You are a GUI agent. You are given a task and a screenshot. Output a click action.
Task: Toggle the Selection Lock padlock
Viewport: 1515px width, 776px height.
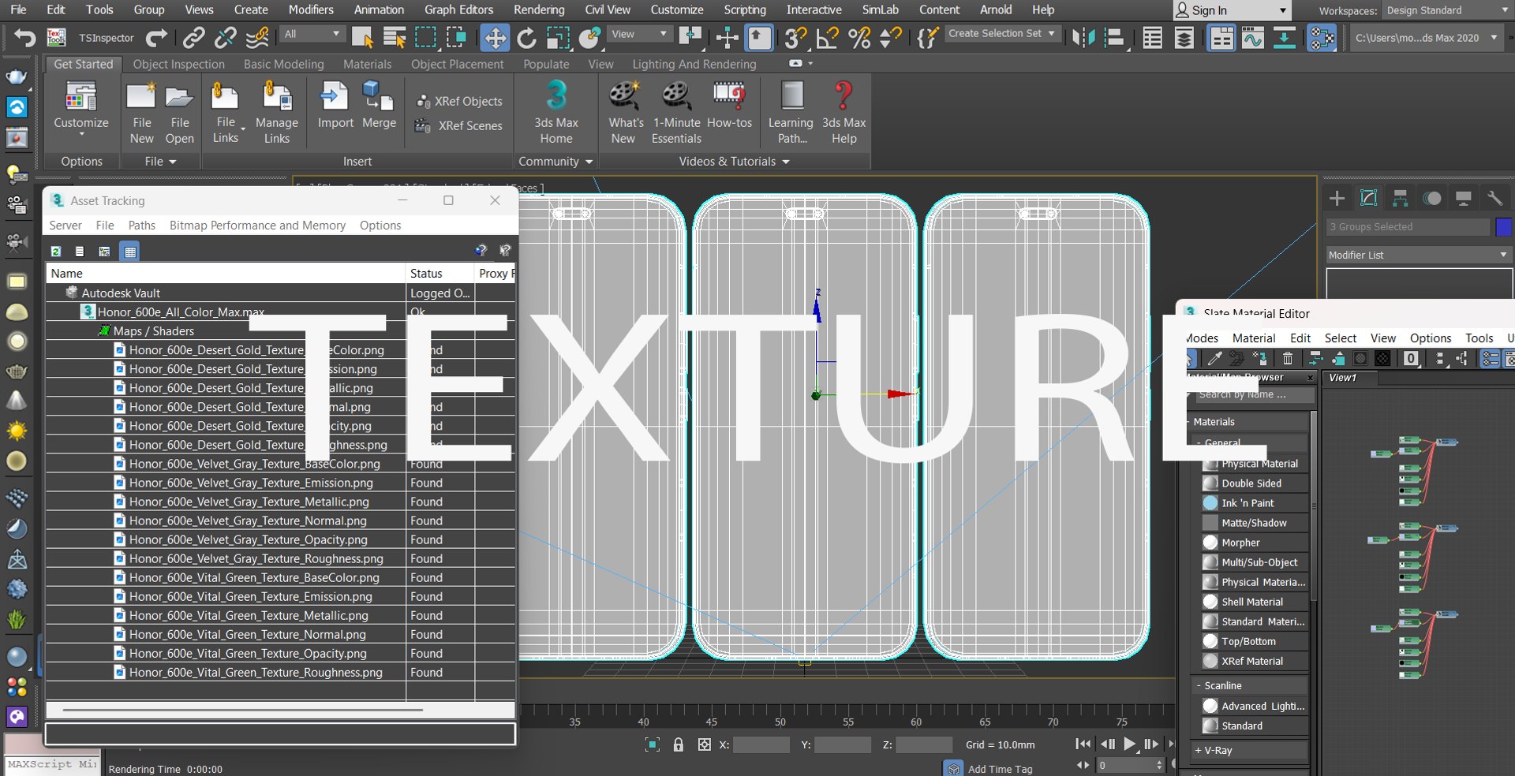(x=679, y=744)
